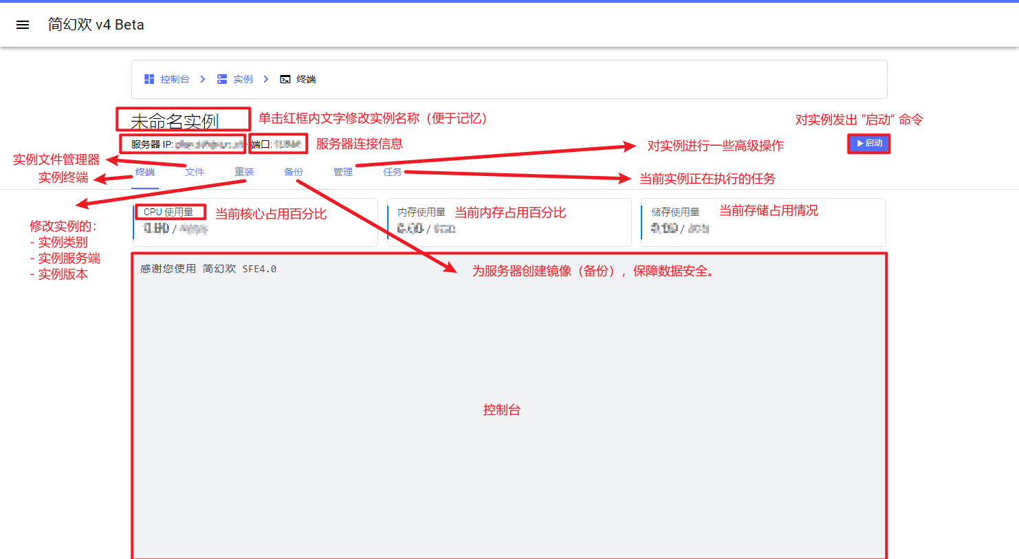Click inside the gray console output area
1019x559 pixels.
509,358
